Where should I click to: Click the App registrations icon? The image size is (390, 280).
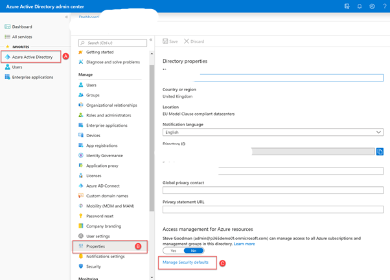click(81, 145)
